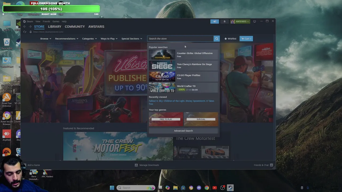Image resolution: width=342 pixels, height=192 pixels.
Task: Expand the Browse dropdown
Action: [x=46, y=39]
